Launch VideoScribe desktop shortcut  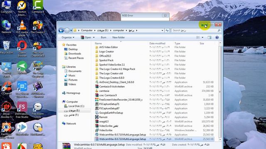[22, 129]
